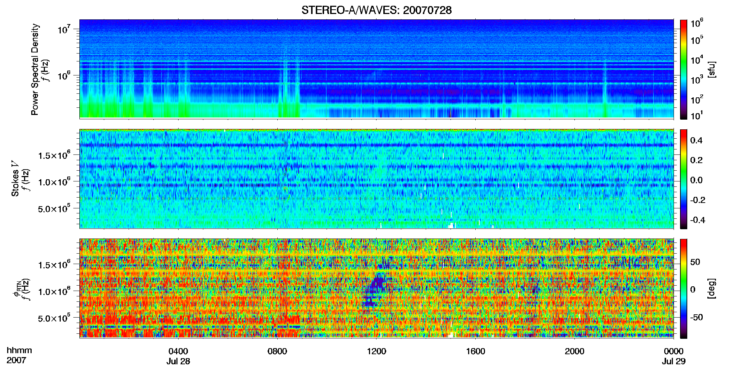753x388 pixels.
Task: Click the Stokes V colorbar
Action: click(x=684, y=179)
